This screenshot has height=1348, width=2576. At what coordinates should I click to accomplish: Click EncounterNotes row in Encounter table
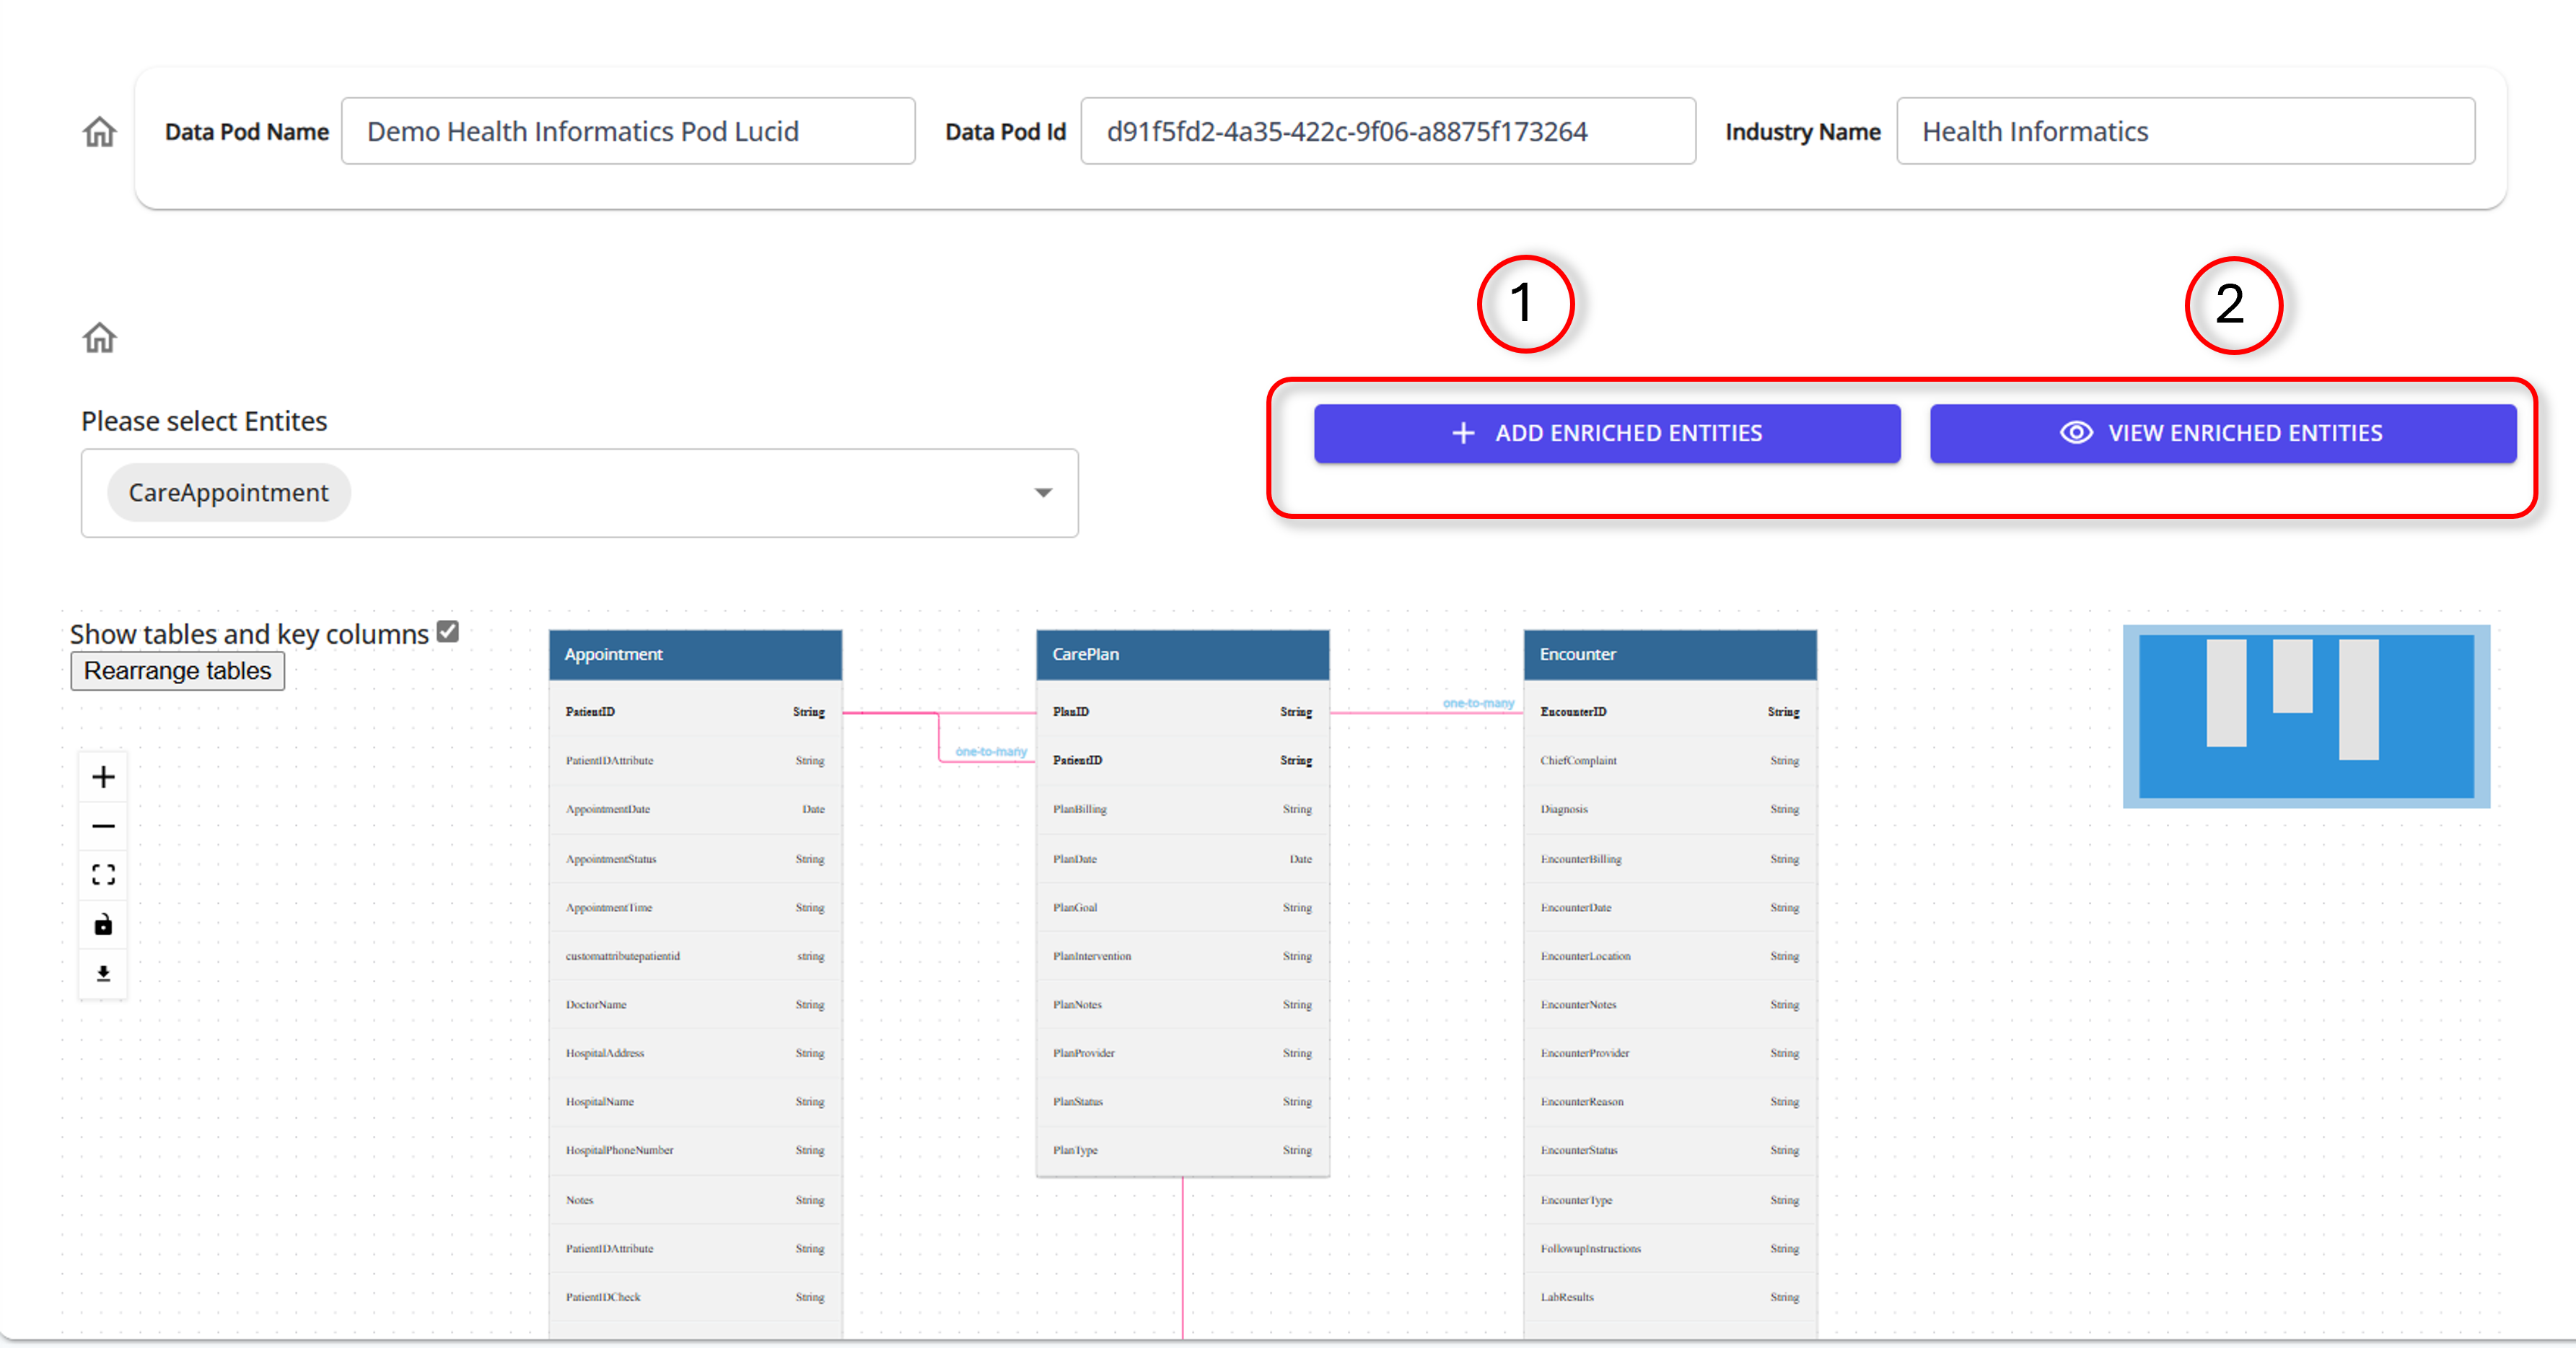point(1670,1005)
